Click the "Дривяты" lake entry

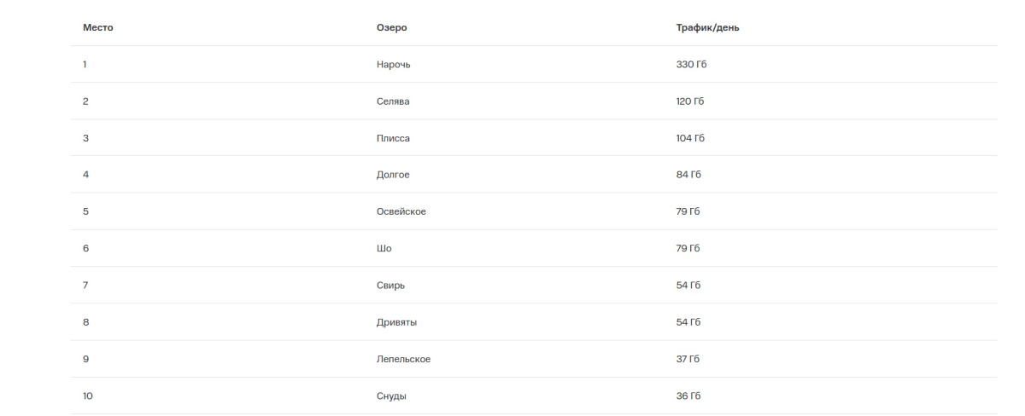[x=396, y=322]
